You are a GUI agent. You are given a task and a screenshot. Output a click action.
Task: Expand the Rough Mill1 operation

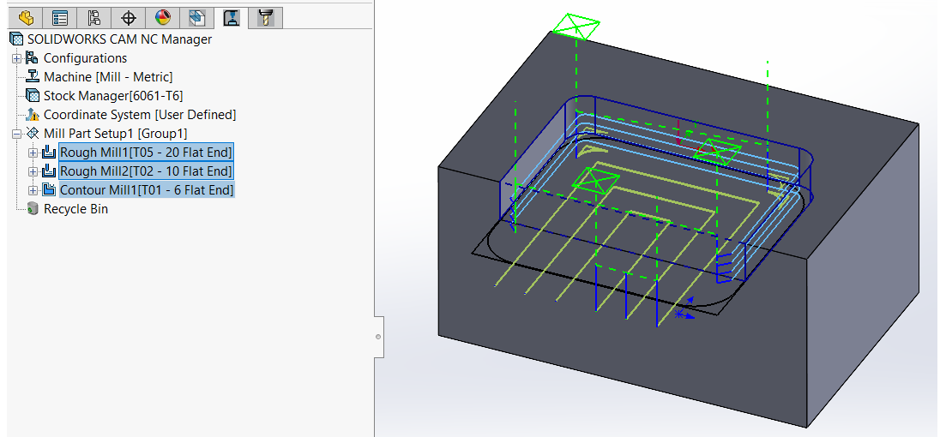pyautogui.click(x=33, y=153)
